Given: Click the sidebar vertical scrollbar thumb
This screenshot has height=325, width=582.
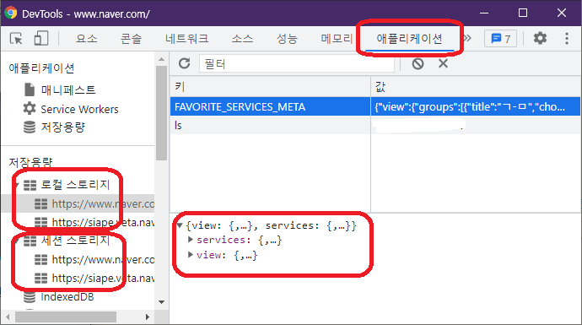Looking at the screenshot, I should pos(161,113).
